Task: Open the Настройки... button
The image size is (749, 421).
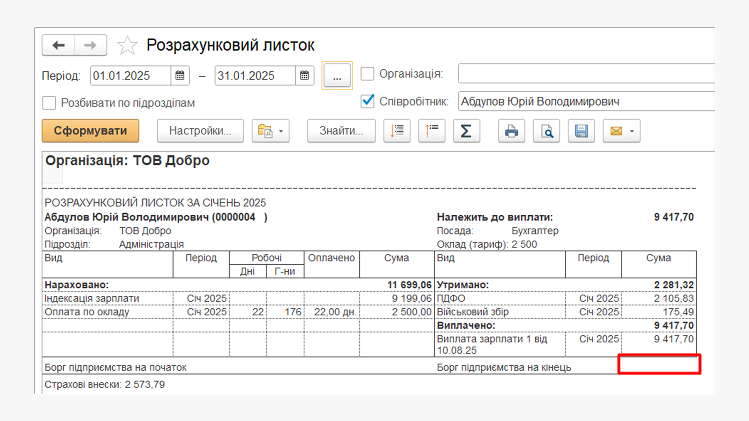Action: tap(200, 131)
